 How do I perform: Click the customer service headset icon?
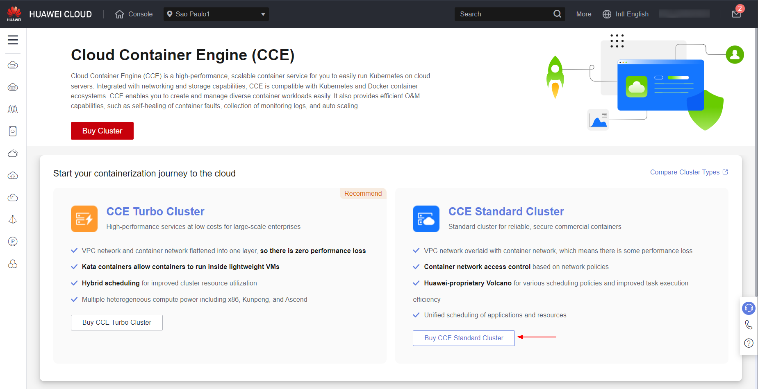[749, 308]
